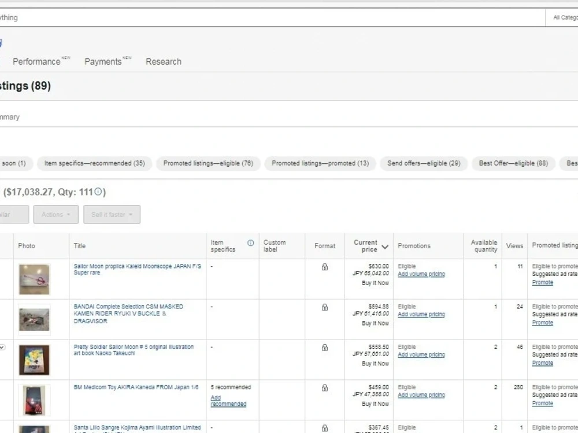Filter by Best Offer—eligible (88)

tap(513, 163)
